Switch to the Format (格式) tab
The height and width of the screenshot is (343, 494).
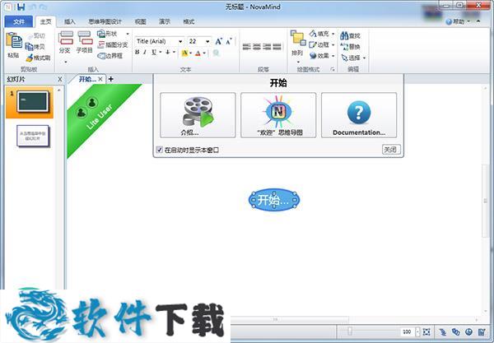click(x=189, y=21)
